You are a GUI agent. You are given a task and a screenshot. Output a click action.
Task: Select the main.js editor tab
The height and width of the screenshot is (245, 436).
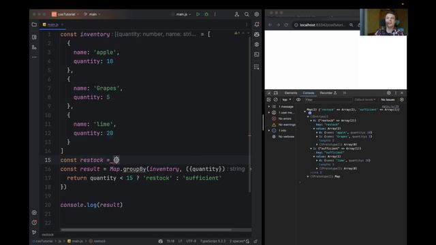tap(52, 24)
